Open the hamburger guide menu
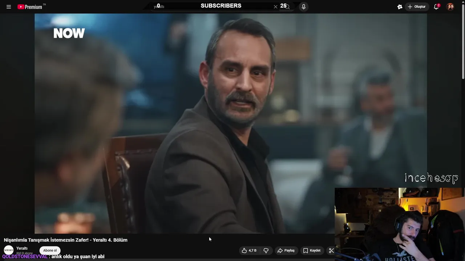 (9, 7)
